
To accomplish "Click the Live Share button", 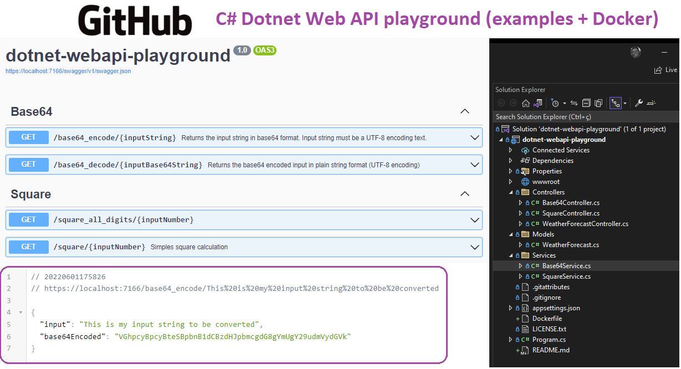I will pos(665,70).
